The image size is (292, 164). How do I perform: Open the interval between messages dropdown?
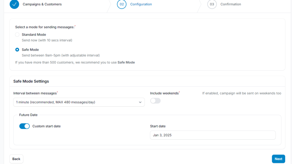79,102
